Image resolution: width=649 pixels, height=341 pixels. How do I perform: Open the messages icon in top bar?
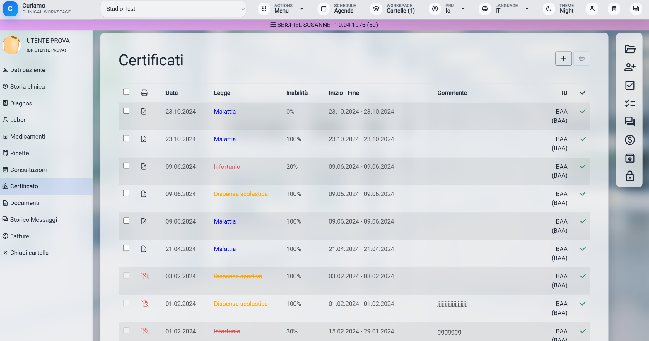pyautogui.click(x=636, y=9)
